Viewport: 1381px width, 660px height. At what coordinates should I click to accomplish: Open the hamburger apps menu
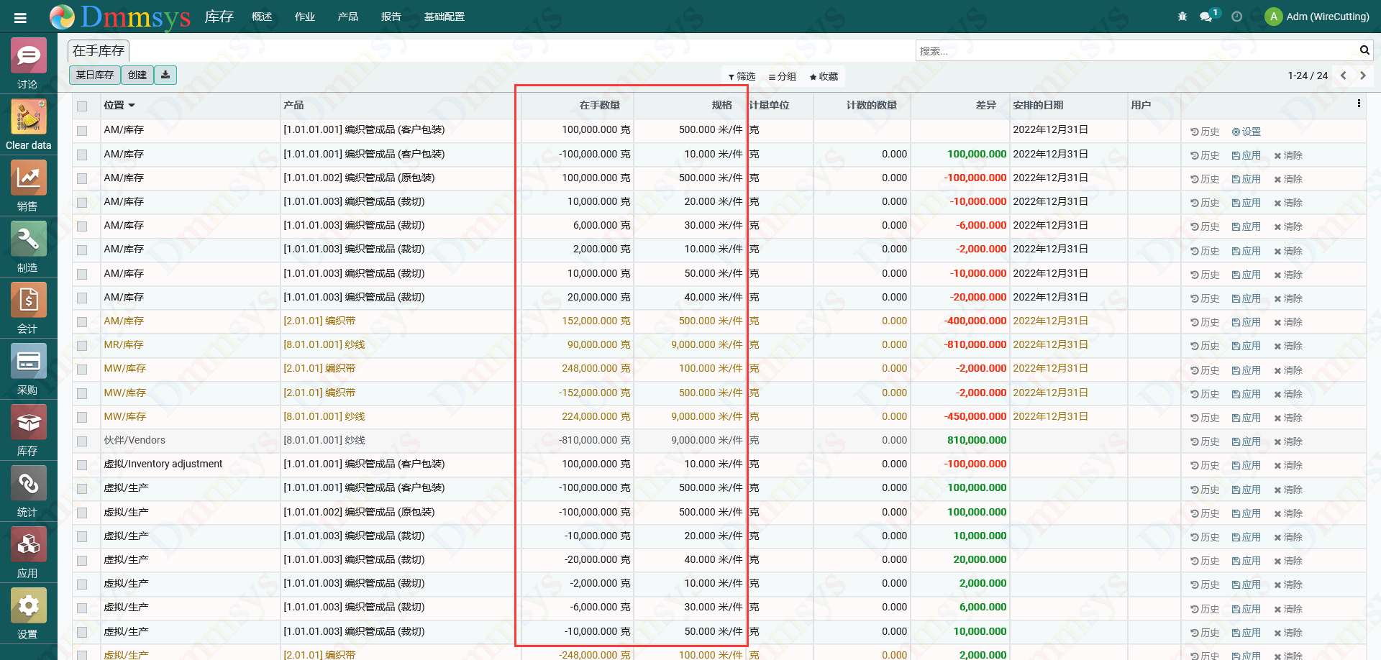click(20, 17)
